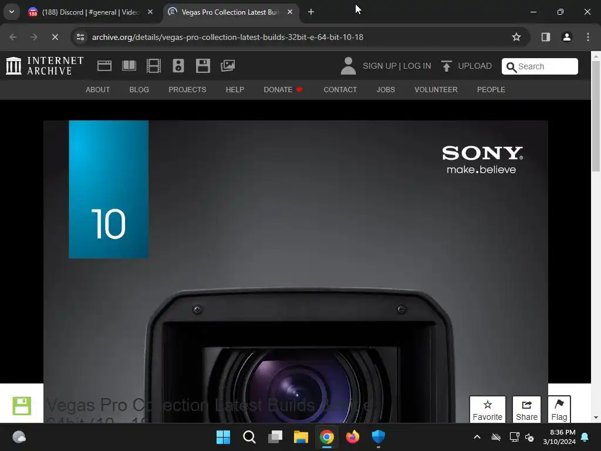Click the user avatar icon near Sign Up
This screenshot has width=601, height=451.
click(348, 66)
